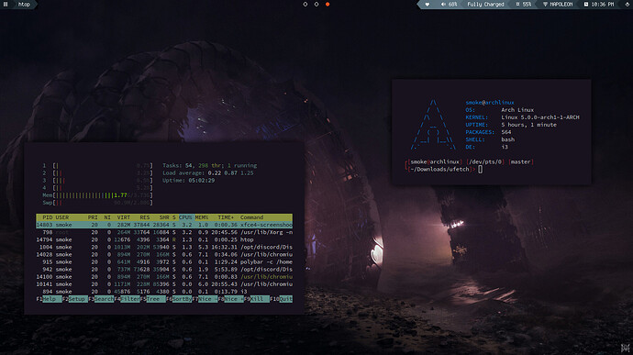This screenshot has height=355, width=633.
Task: Click the calendar icon beside 10:36 PM
Action: 586,5
